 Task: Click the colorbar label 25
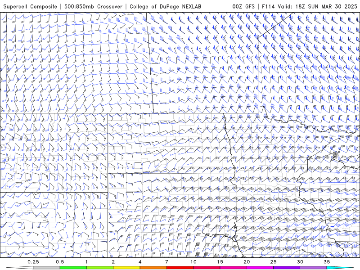274,262
